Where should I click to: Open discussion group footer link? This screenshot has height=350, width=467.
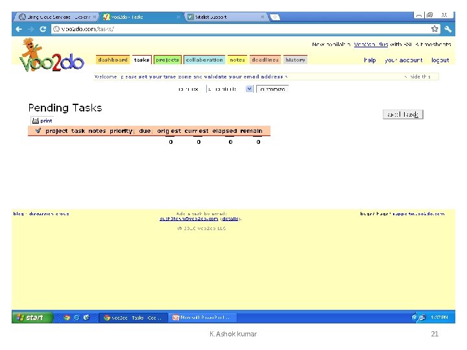coord(49,214)
